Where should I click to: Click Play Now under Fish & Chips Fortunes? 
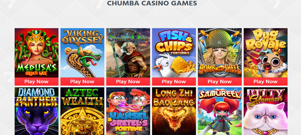174,82
